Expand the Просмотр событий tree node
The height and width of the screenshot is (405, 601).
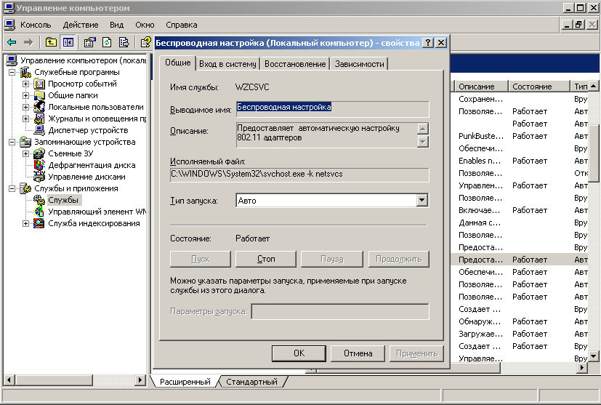coord(26,84)
